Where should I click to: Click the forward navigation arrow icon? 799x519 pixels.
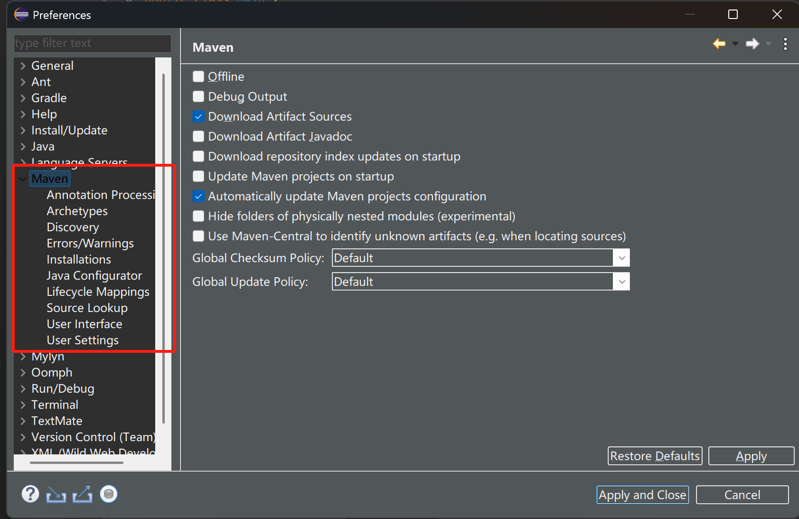tap(752, 44)
